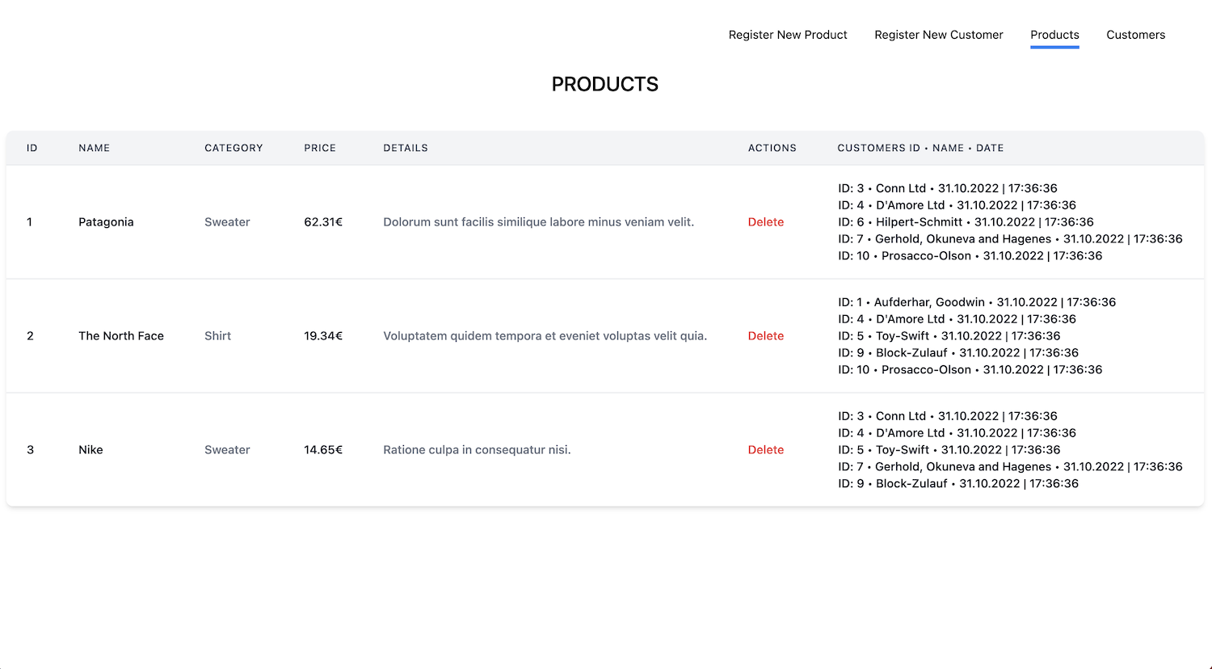This screenshot has height=669, width=1212.
Task: Click Gerhold, Okuneva and Hagenes in Nike row
Action: pyautogui.click(x=1010, y=467)
